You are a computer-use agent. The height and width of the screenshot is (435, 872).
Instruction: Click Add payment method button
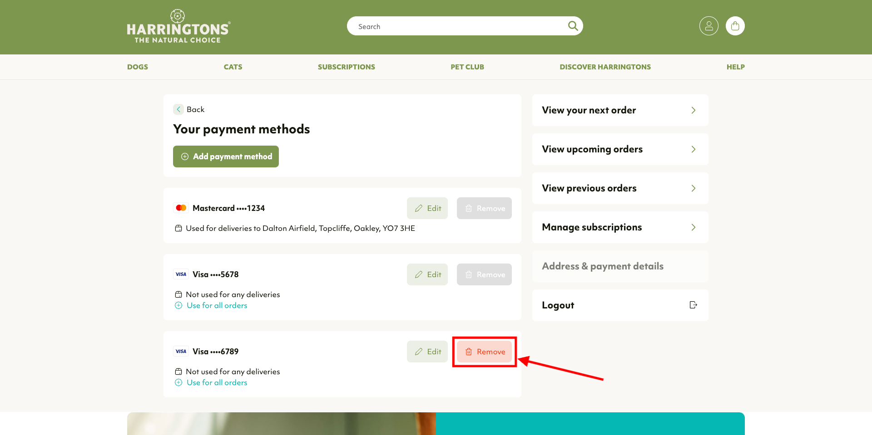(226, 156)
